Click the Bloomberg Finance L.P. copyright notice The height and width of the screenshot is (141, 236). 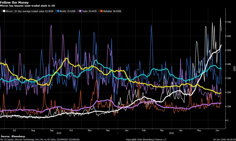pos(146,140)
